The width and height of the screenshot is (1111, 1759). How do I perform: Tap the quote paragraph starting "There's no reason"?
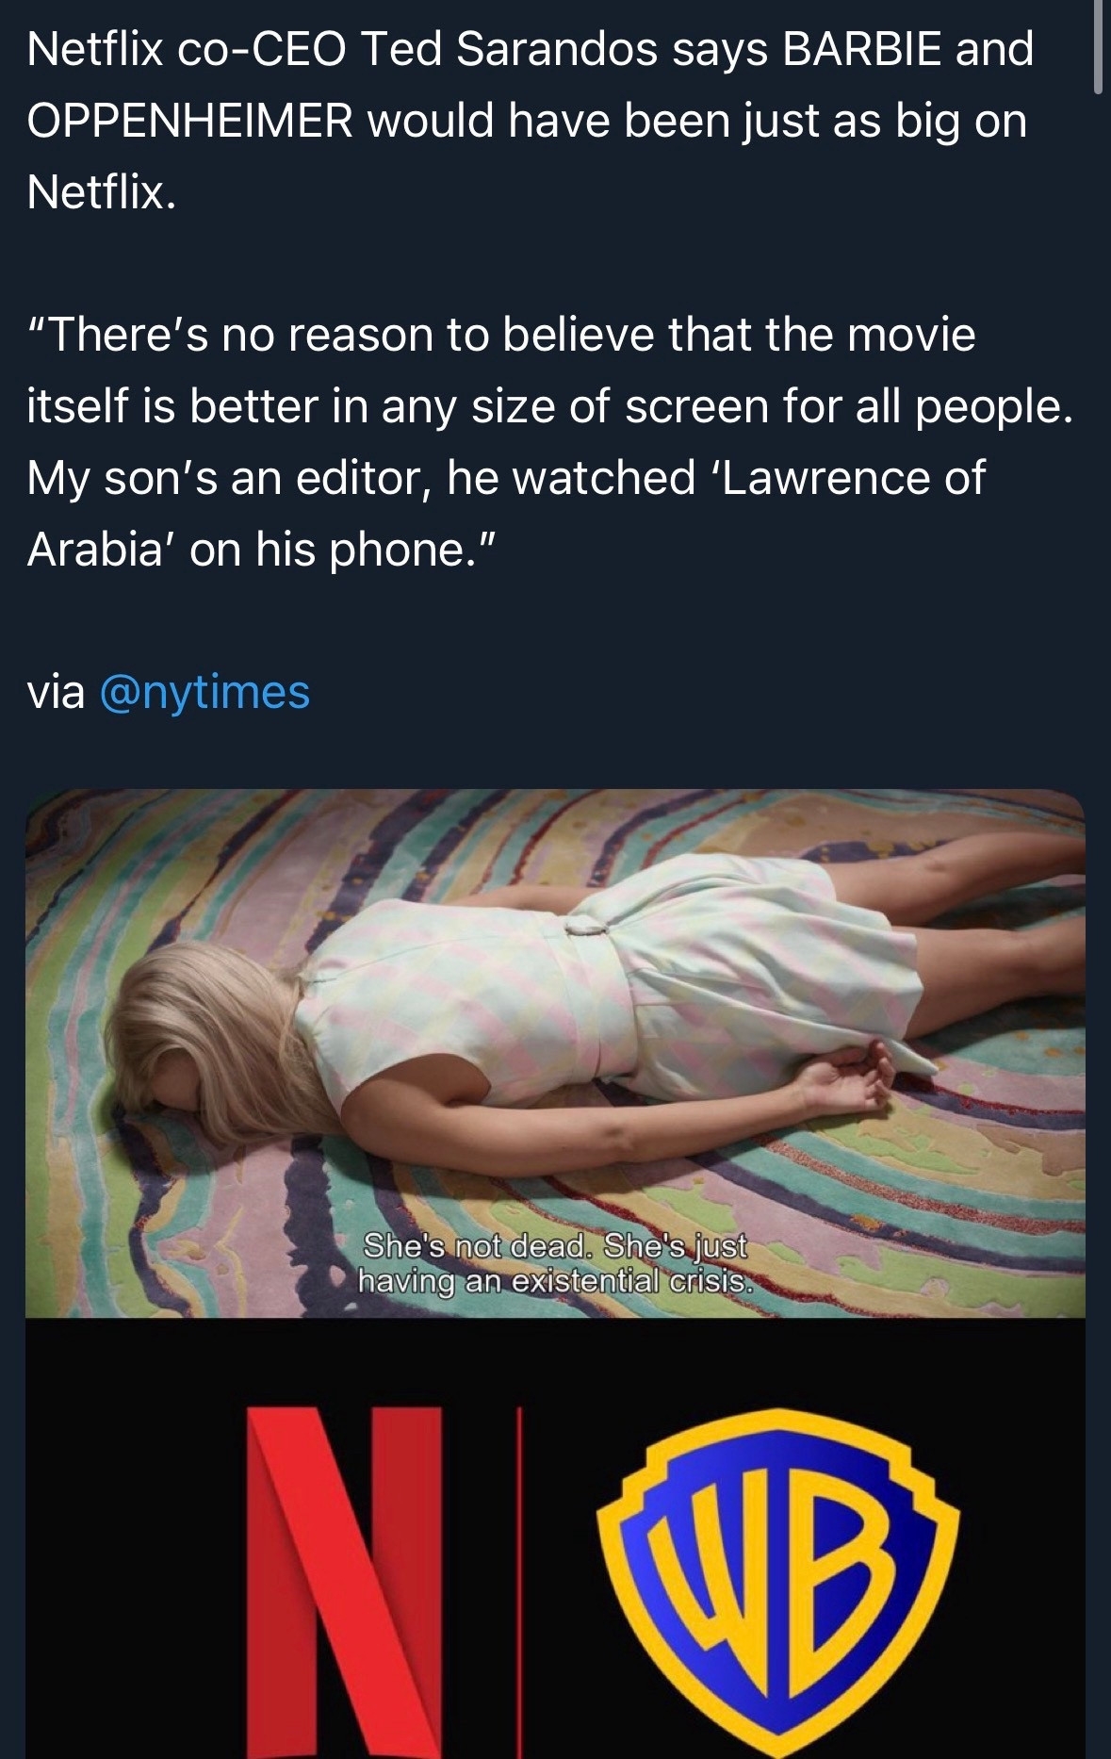[x=550, y=442]
